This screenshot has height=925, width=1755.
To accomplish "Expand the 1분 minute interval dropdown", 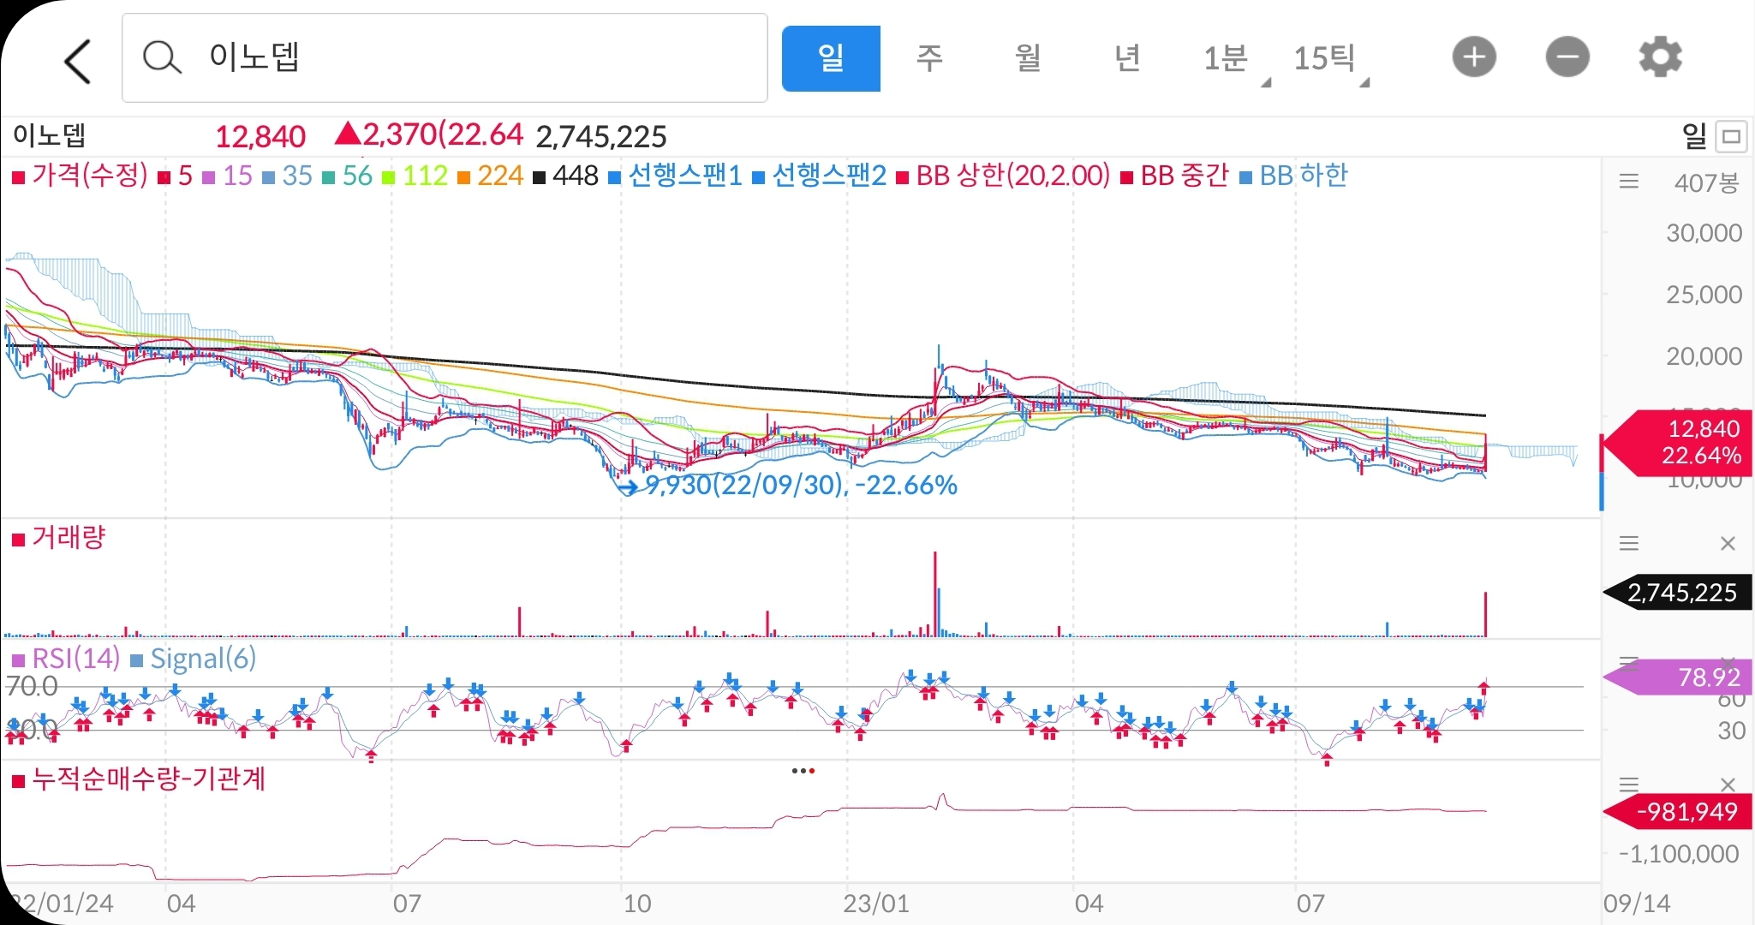I will click(1234, 60).
